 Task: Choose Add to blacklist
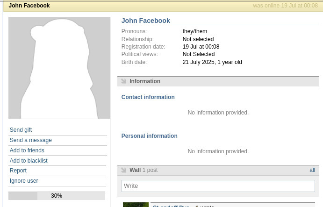point(29,161)
